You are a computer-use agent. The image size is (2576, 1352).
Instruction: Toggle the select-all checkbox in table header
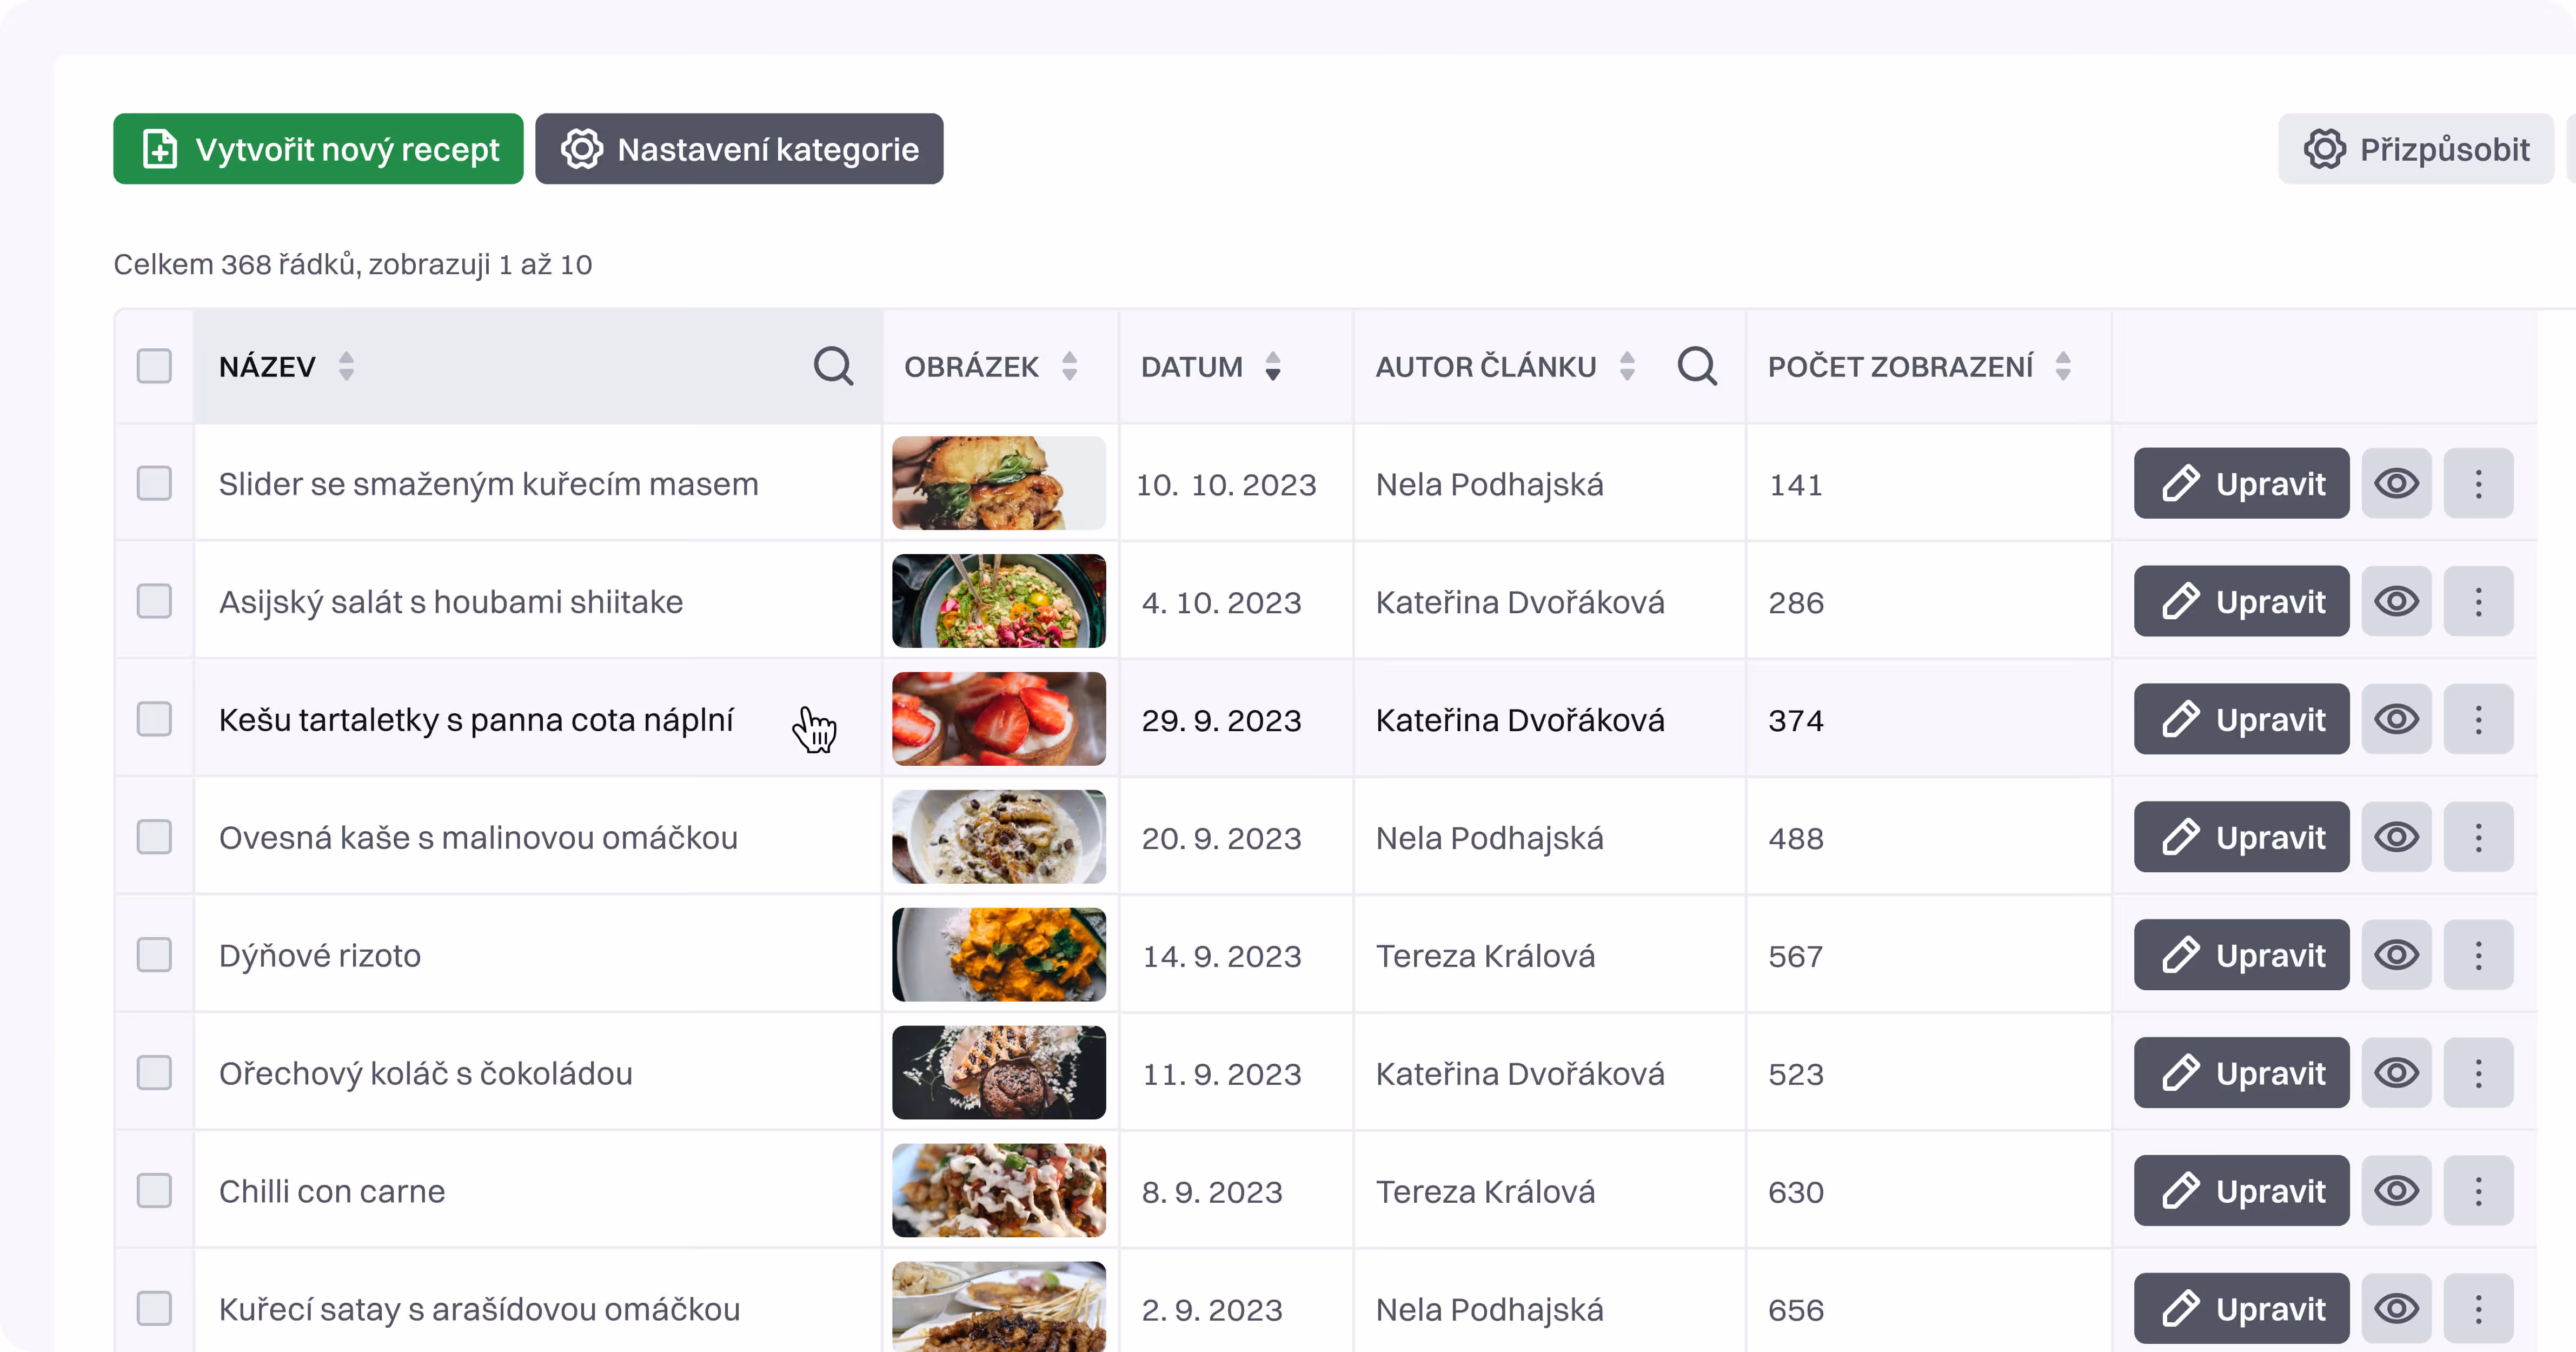pyautogui.click(x=154, y=366)
